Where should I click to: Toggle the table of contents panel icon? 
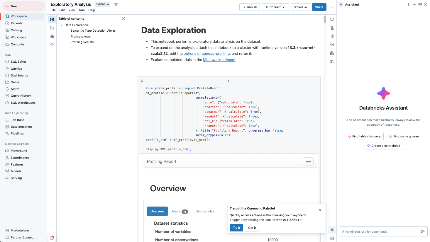click(52, 20)
